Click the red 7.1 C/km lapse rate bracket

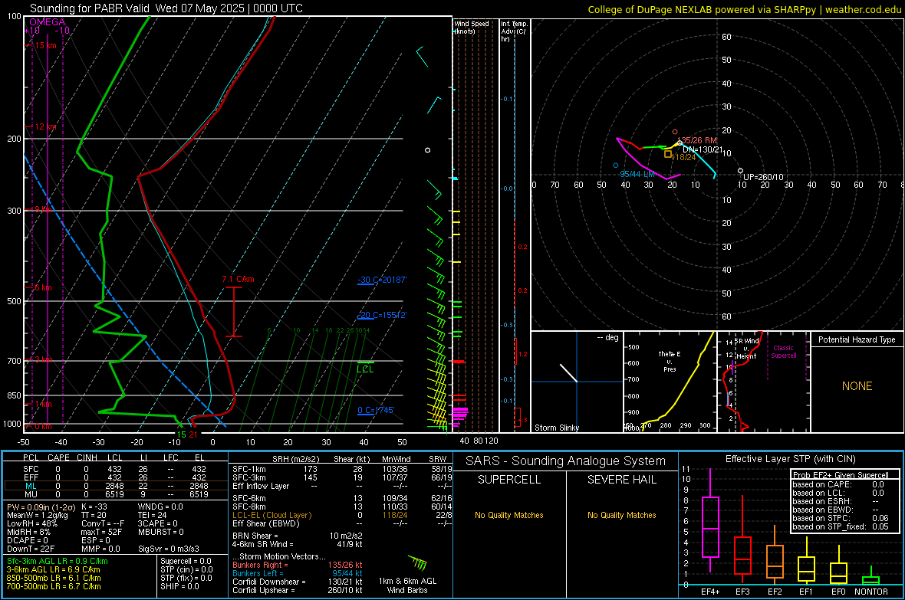pos(234,312)
